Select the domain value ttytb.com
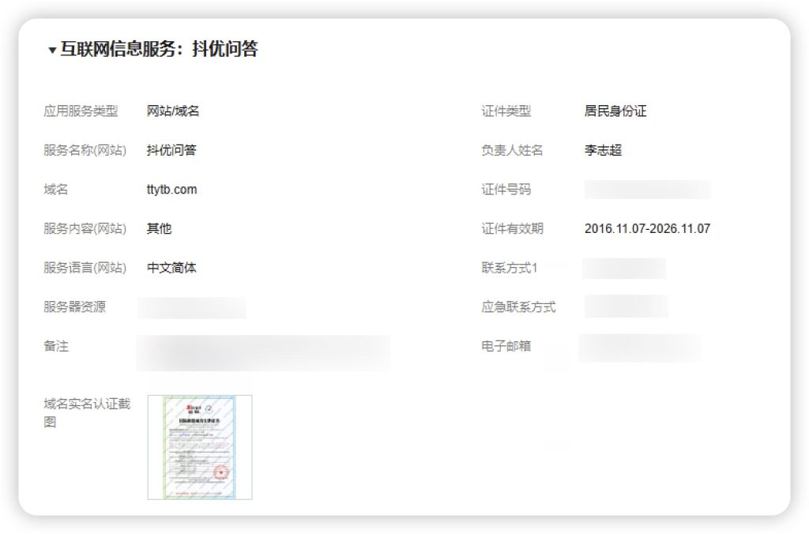 tap(171, 190)
